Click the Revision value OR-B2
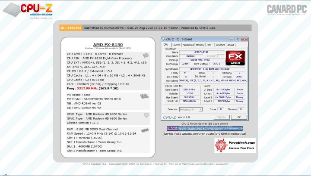311x176 pixels. coord(239,77)
